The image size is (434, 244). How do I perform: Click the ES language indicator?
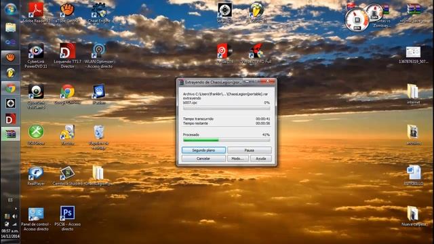pyautogui.click(x=10, y=200)
